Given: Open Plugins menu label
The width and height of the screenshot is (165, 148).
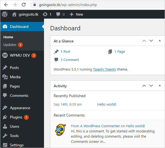Looking at the screenshot, I should [x=16, y=117].
